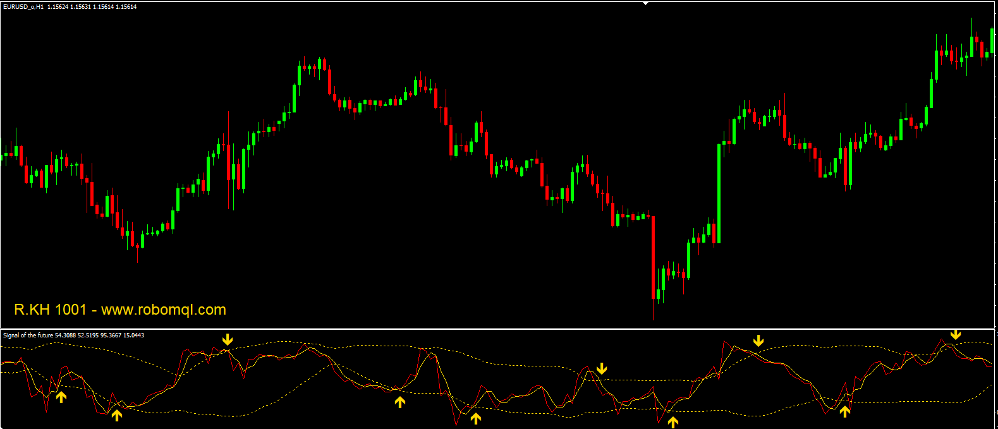Click the EURUSD_o,H1 symbol label

(23, 7)
